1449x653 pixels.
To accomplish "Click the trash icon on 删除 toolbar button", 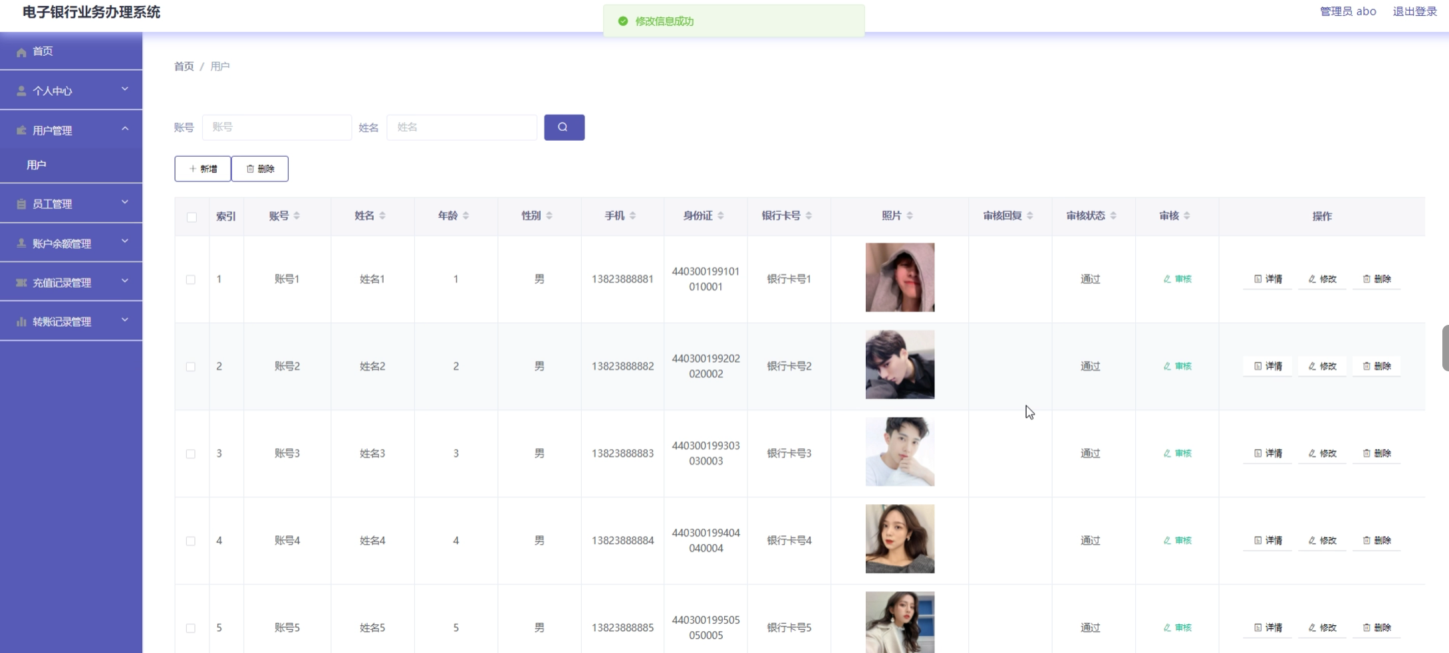I will [249, 169].
